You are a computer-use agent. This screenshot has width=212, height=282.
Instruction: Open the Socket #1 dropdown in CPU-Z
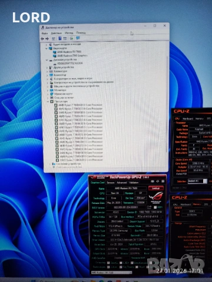pos(197,181)
